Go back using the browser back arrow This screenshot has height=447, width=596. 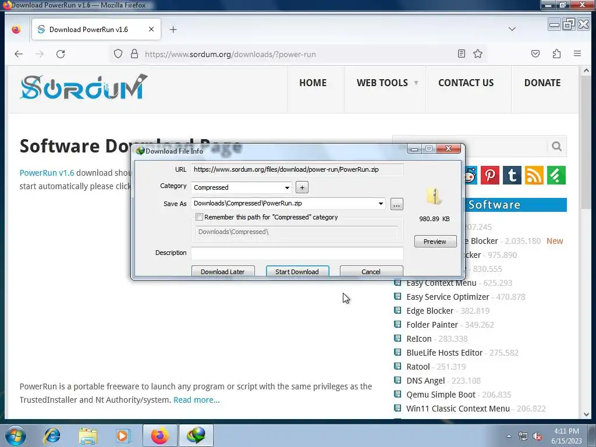tap(18, 54)
